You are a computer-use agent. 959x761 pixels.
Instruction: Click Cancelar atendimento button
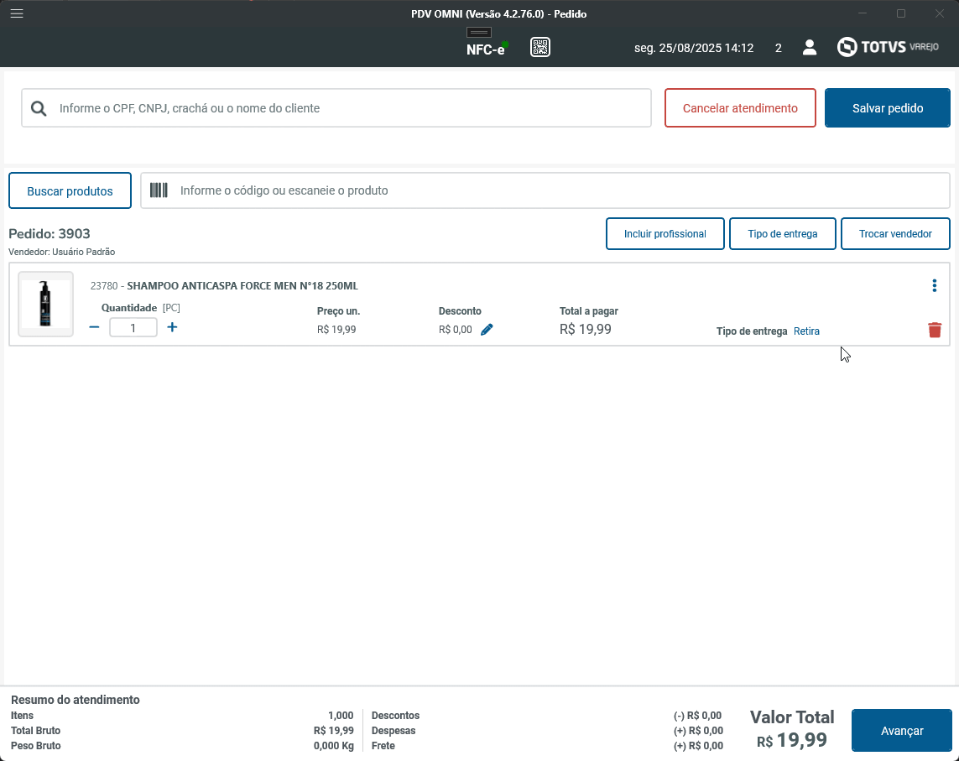coord(740,108)
